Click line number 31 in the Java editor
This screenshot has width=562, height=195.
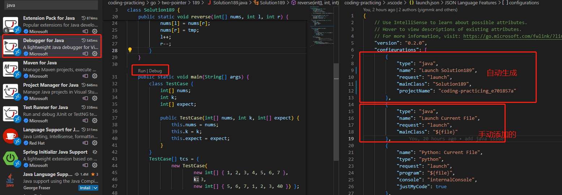click(115, 77)
